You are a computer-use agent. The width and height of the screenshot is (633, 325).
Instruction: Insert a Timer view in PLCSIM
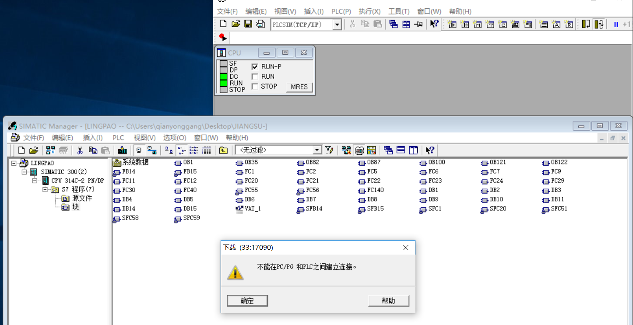pyautogui.click(x=490, y=24)
